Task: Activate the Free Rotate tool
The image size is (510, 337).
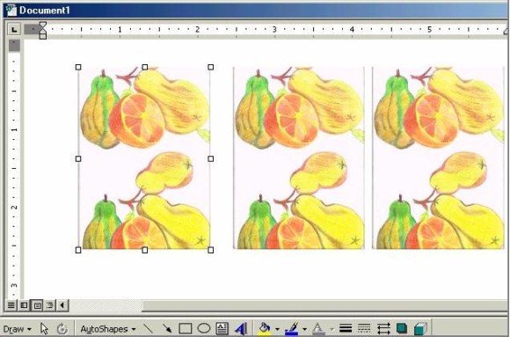Action: click(x=62, y=328)
